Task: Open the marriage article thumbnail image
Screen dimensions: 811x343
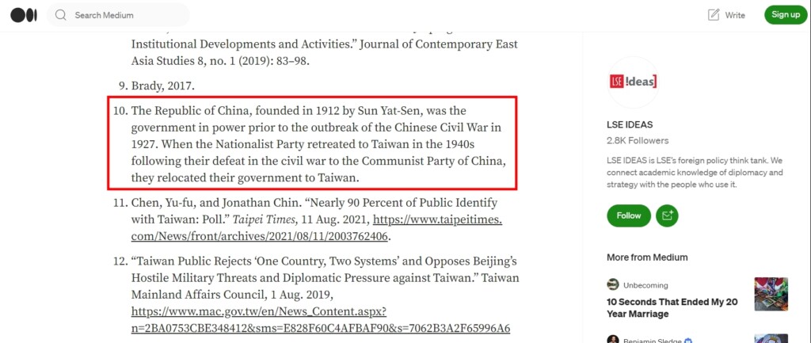Action: click(x=771, y=294)
